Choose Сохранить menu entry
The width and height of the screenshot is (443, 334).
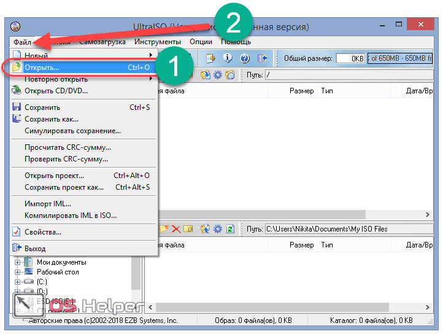[x=83, y=107]
